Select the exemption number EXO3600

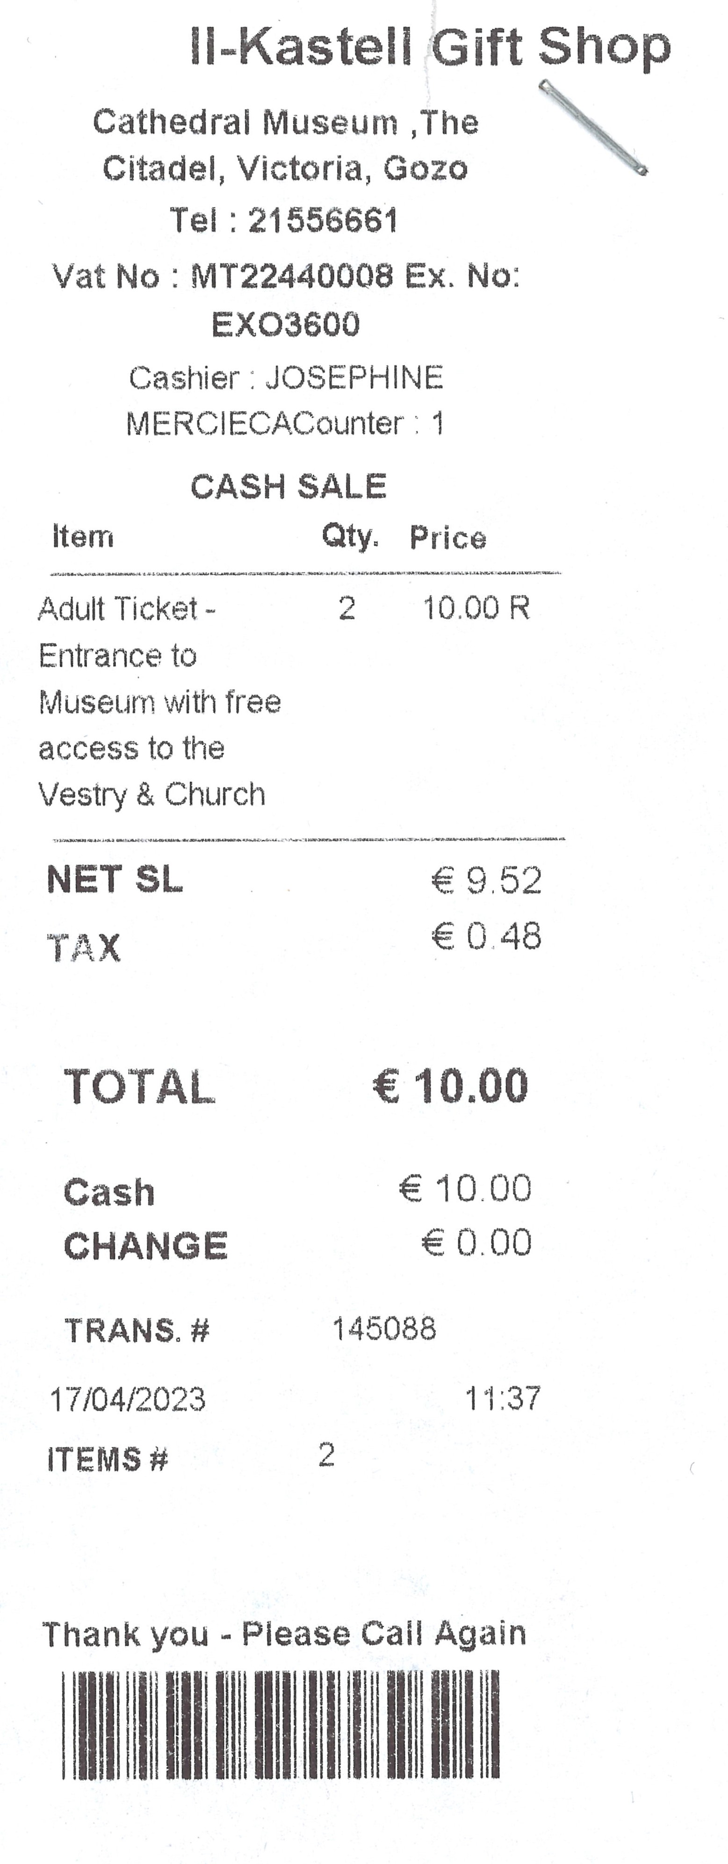click(x=286, y=324)
